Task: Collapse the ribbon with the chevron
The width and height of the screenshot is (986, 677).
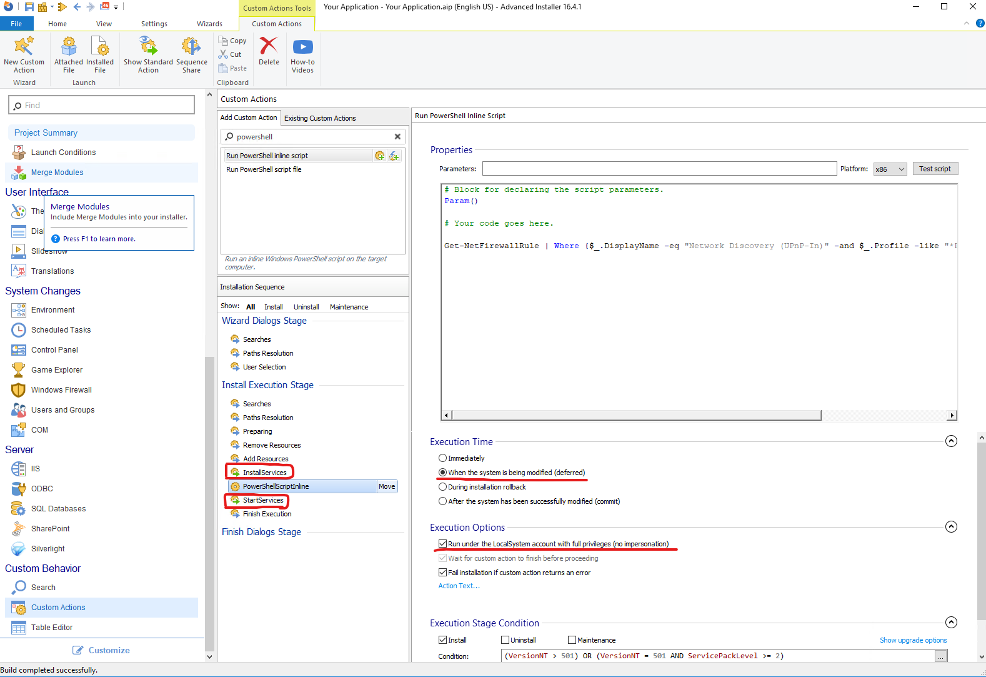Action: pyautogui.click(x=966, y=23)
